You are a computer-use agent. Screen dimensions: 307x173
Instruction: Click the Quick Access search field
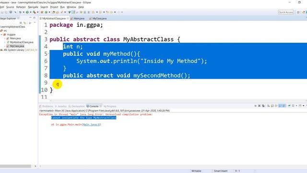pyautogui.click(x=286, y=12)
